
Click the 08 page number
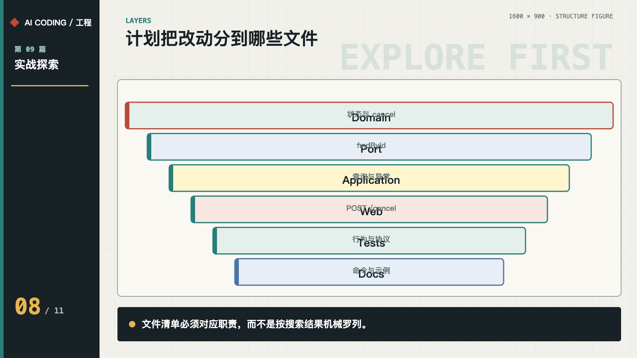click(x=28, y=307)
